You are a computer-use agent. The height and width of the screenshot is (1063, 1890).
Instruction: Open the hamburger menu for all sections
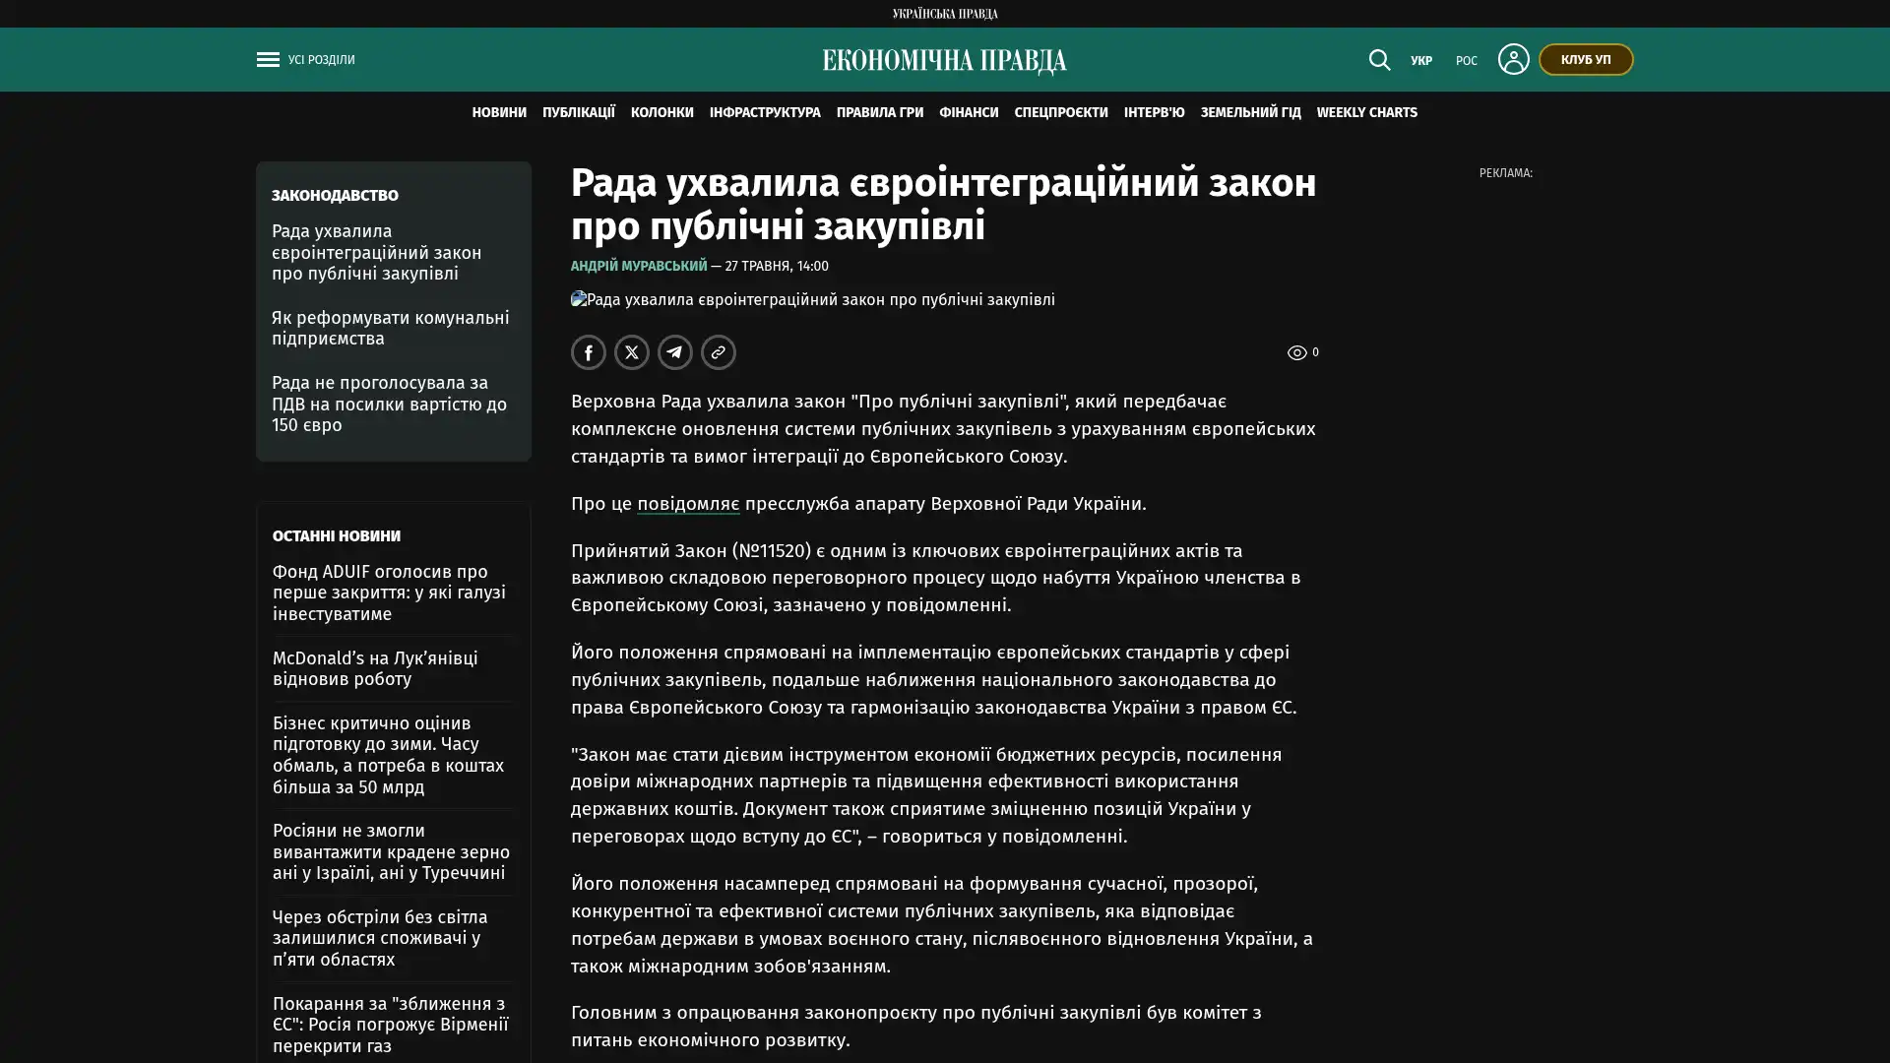[268, 60]
